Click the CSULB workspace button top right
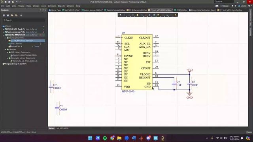253x142 pixels. pos(242,6)
